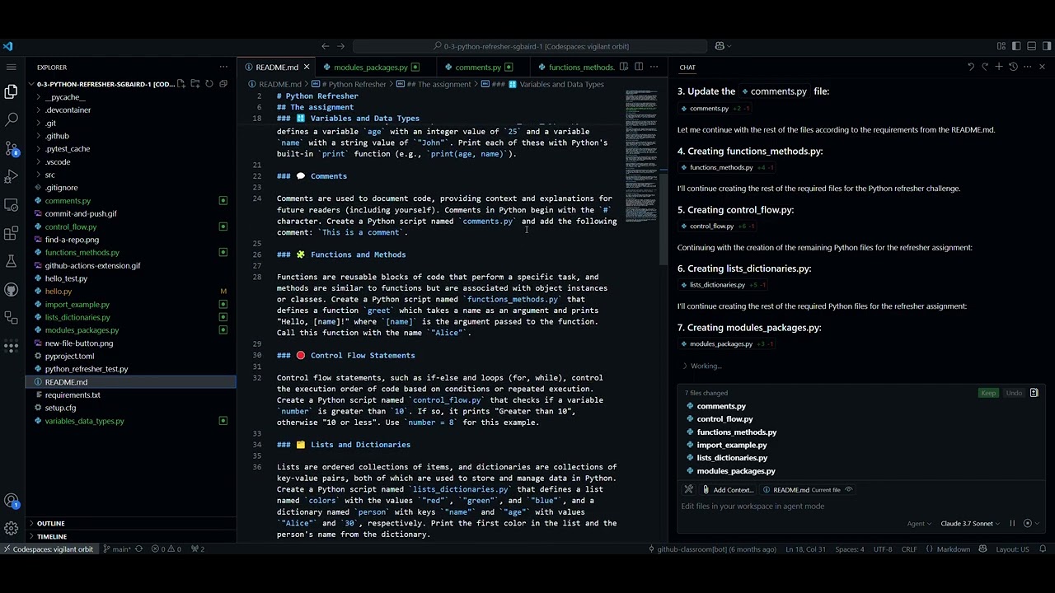Click the Add Context button

pyautogui.click(x=727, y=489)
